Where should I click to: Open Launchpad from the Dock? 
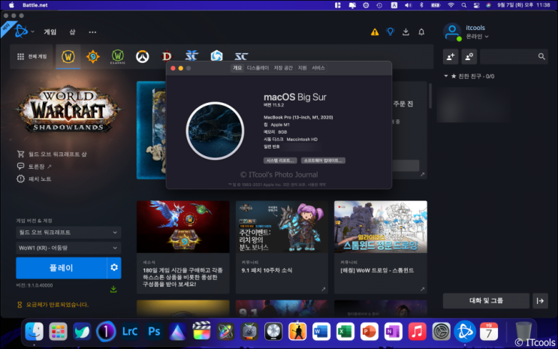point(58,332)
